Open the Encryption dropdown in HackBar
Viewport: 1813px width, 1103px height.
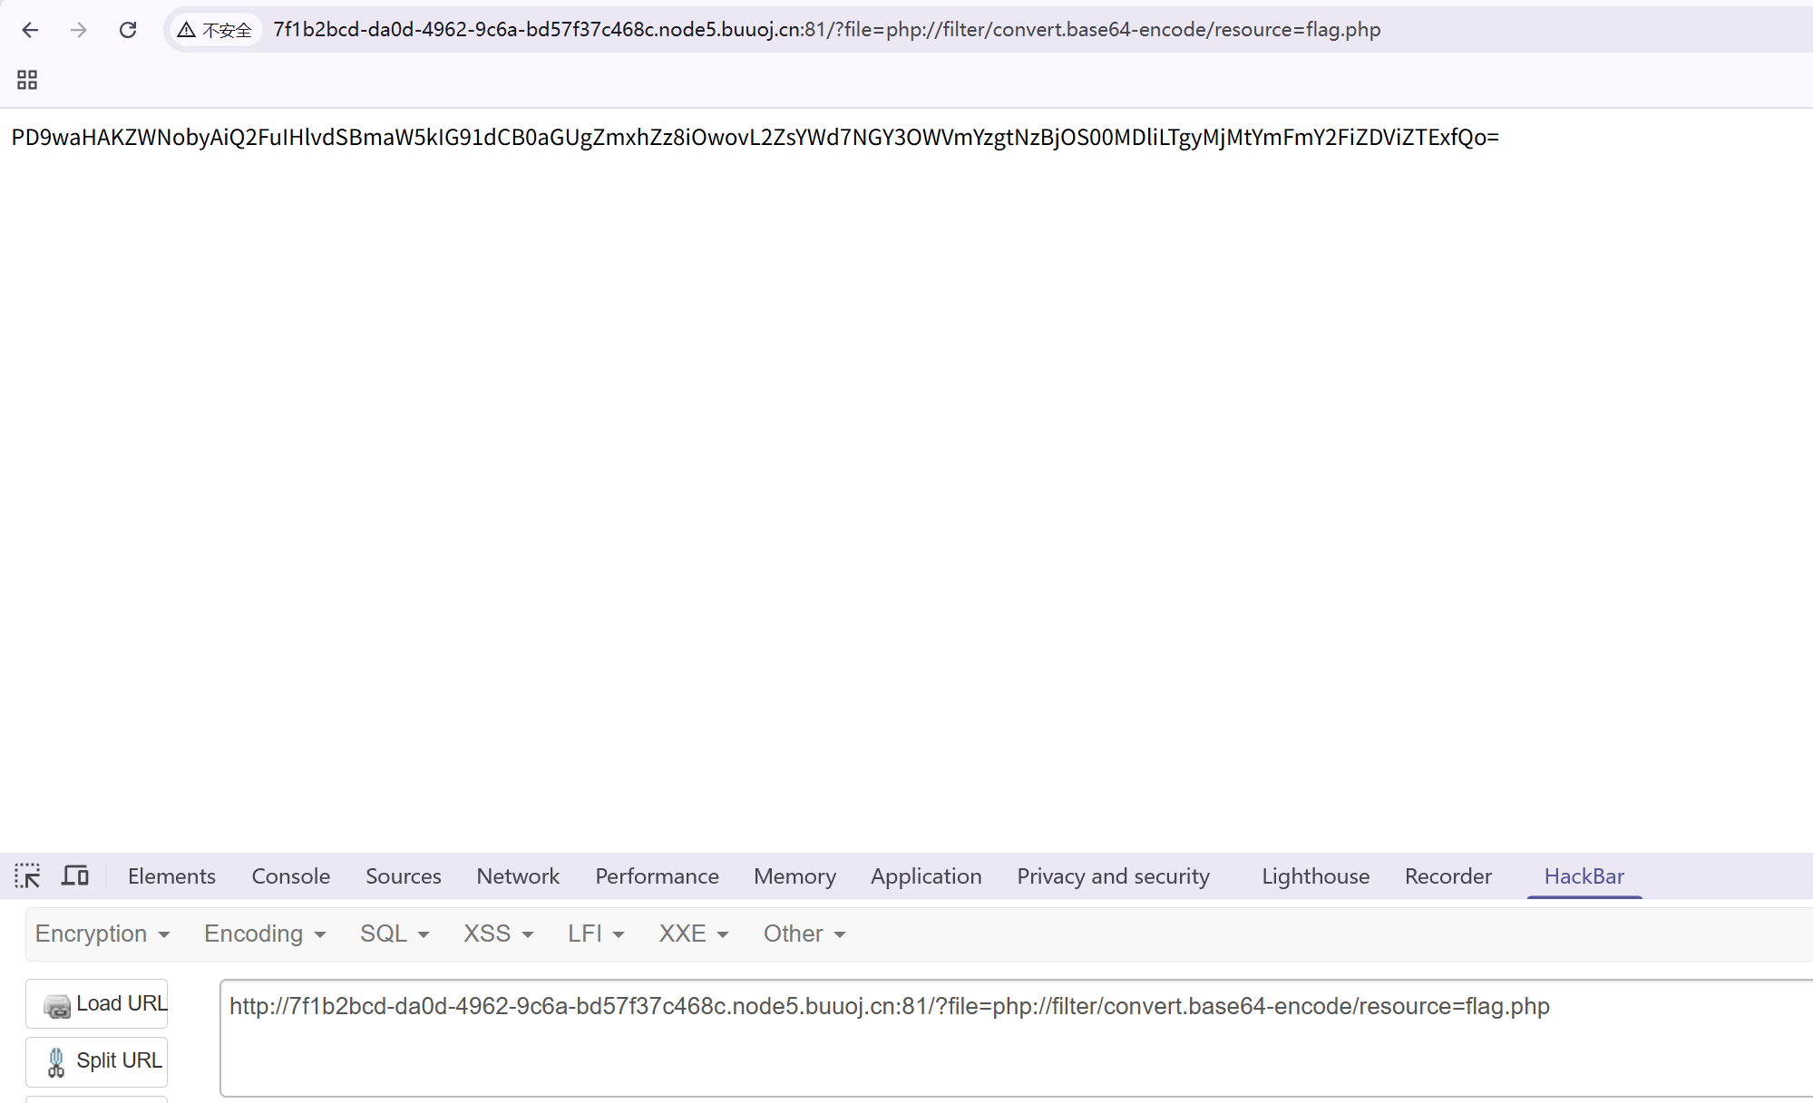102,934
